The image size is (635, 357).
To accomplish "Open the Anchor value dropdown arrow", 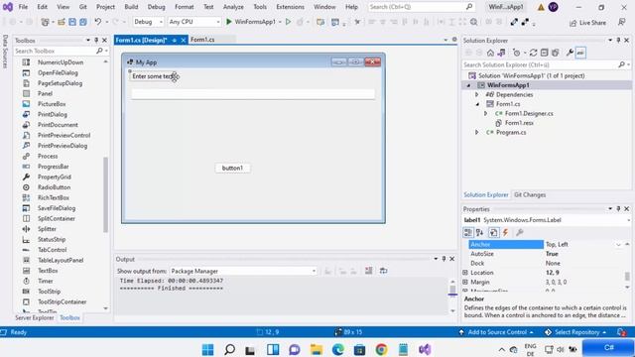I will coord(618,245).
